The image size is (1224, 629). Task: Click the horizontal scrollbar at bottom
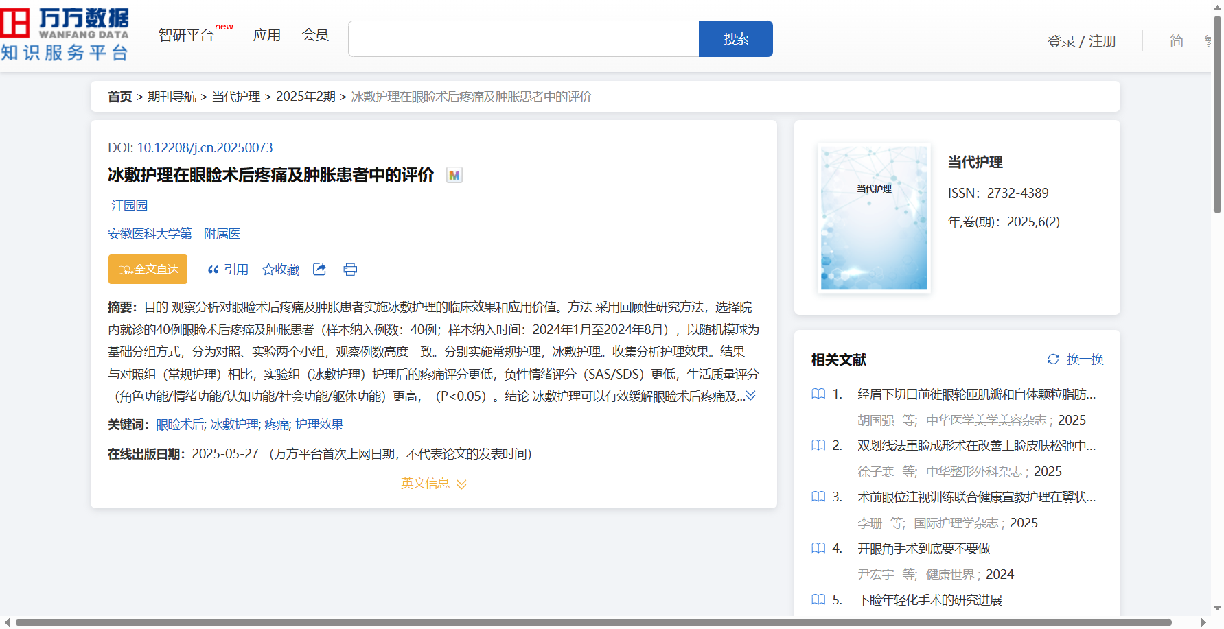[x=593, y=622]
